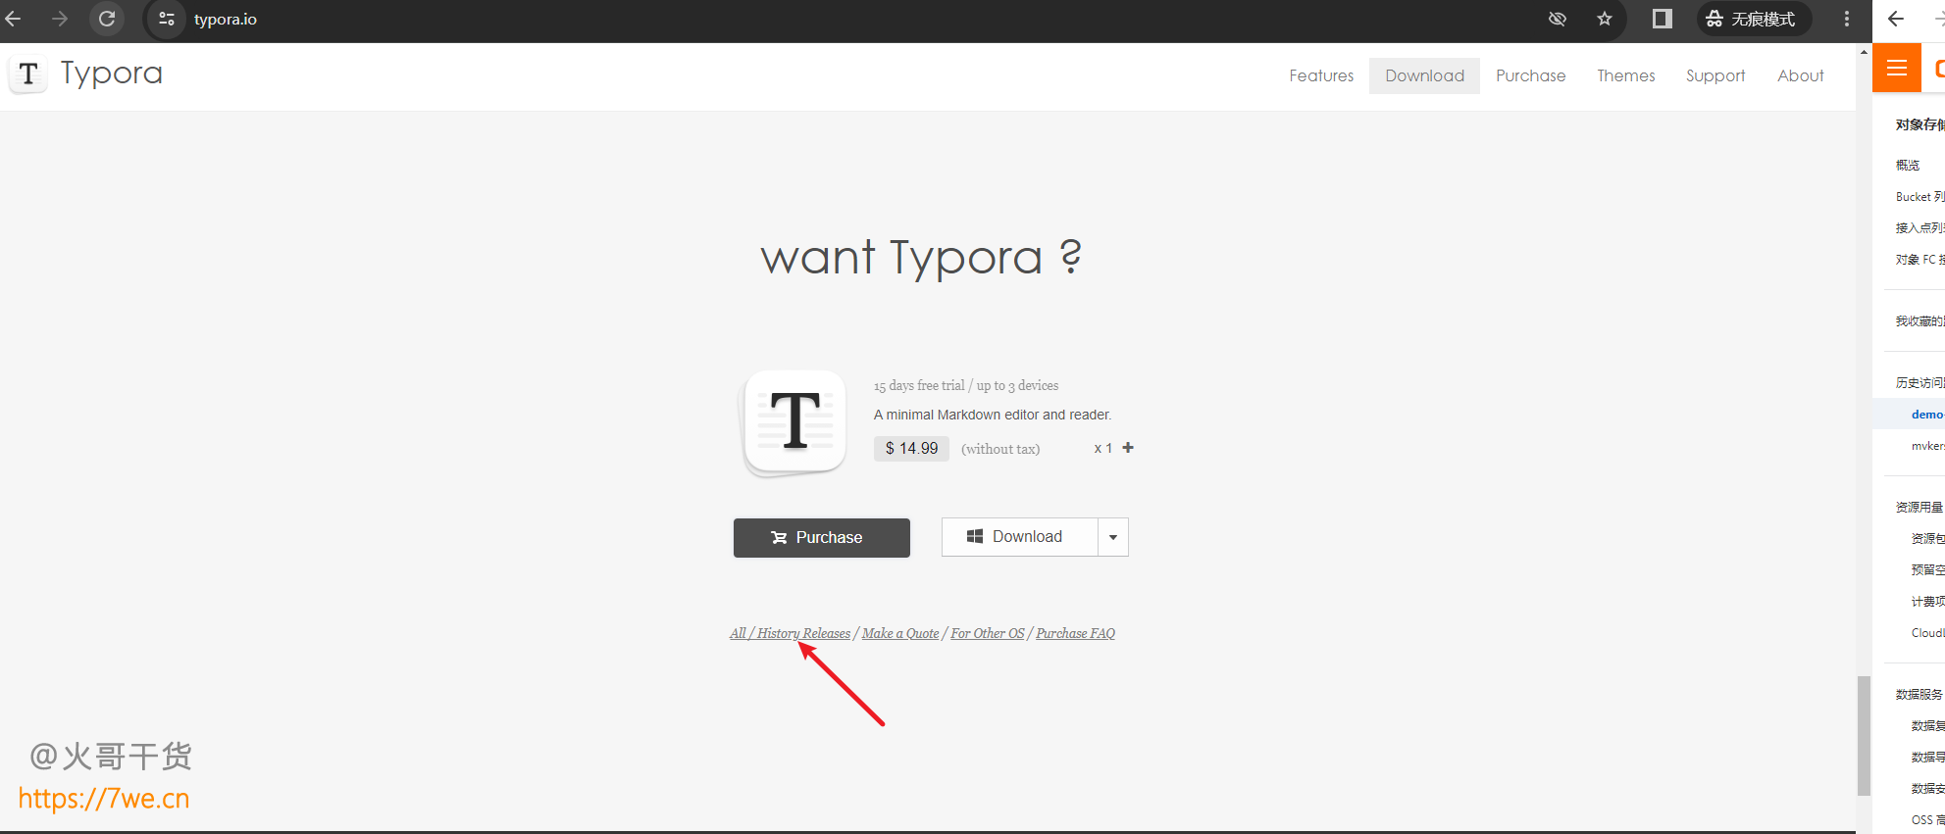Viewport: 1945px width, 834px height.
Task: Click the dark Purchase button
Action: (822, 538)
